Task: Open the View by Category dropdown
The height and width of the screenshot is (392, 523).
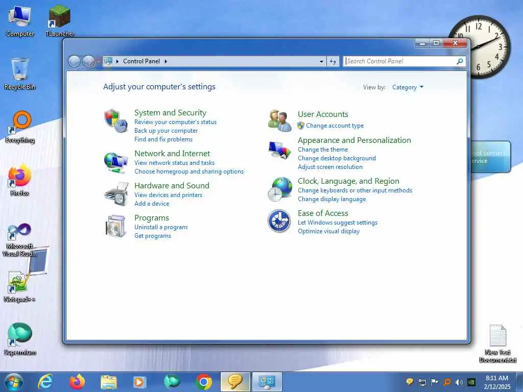Action: click(408, 87)
